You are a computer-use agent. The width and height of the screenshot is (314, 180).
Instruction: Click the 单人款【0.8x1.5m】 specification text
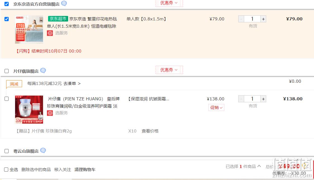pyautogui.click(x=146, y=19)
